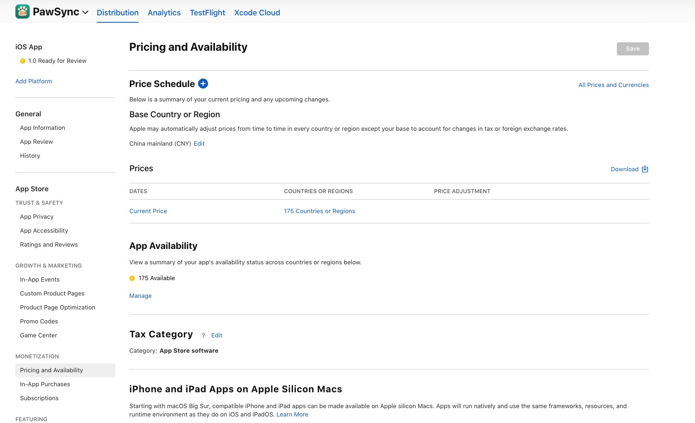Viewport: 695px width, 423px height.
Task: Add a price change with the plus icon
Action: 203,84
